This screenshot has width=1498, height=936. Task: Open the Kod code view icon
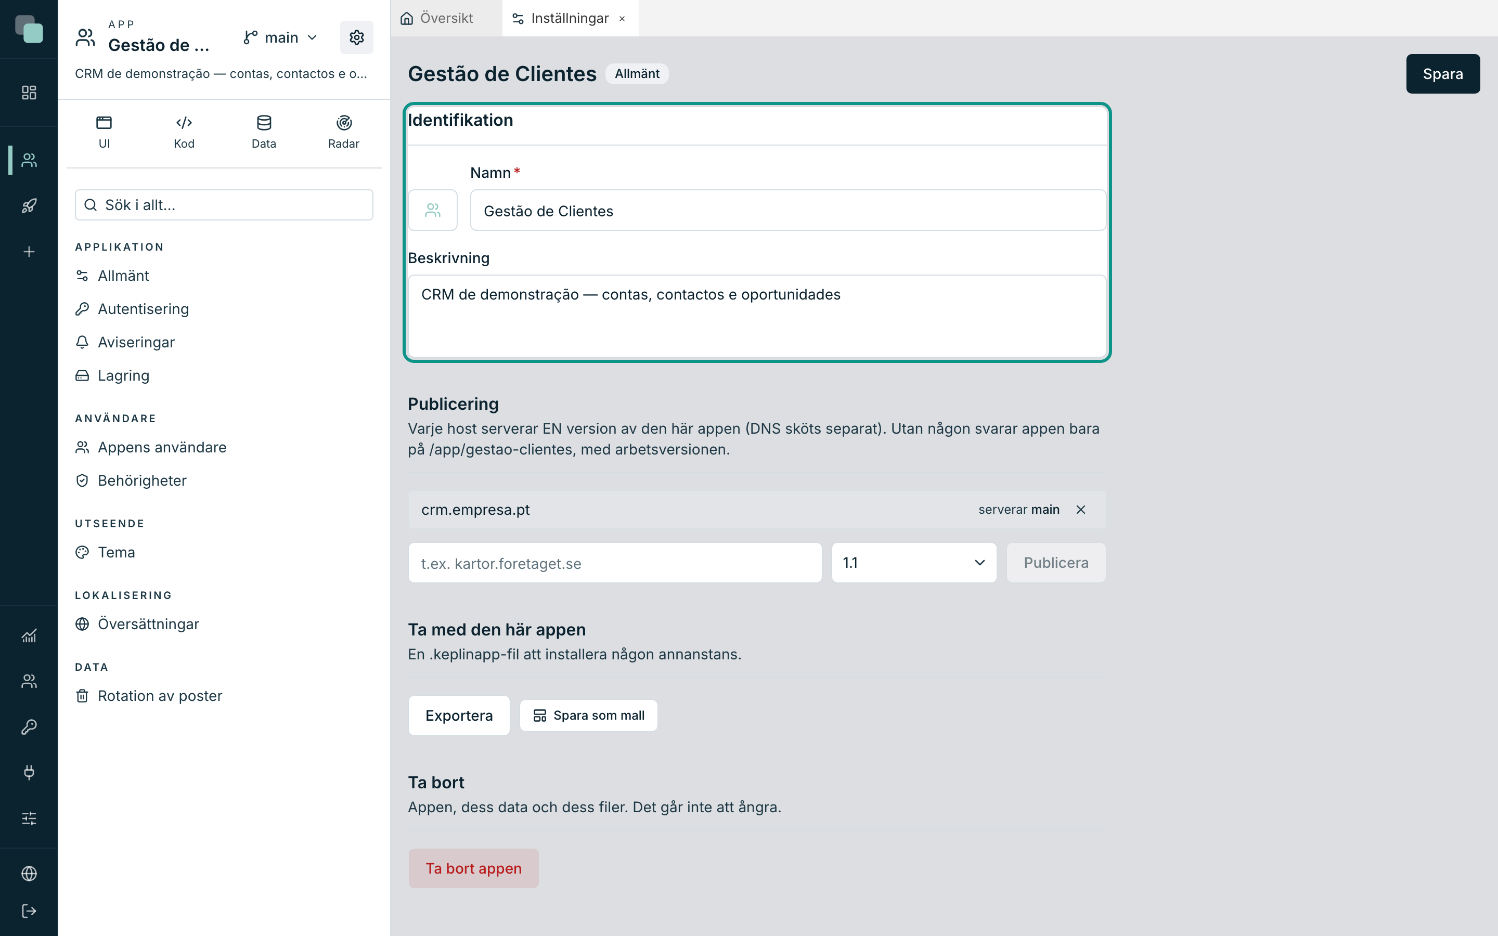184,123
